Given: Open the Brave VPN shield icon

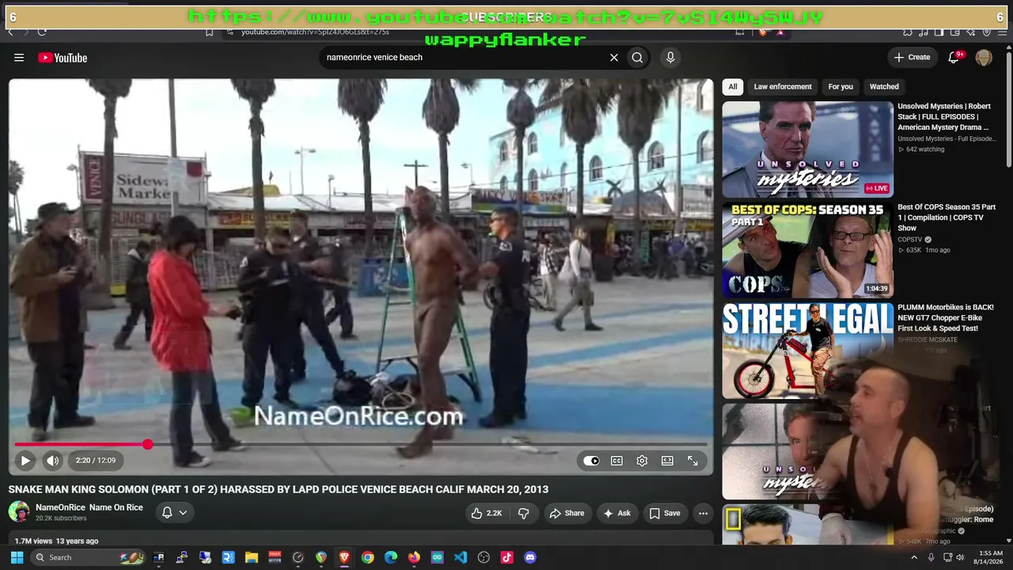Looking at the screenshot, I should point(987,32).
